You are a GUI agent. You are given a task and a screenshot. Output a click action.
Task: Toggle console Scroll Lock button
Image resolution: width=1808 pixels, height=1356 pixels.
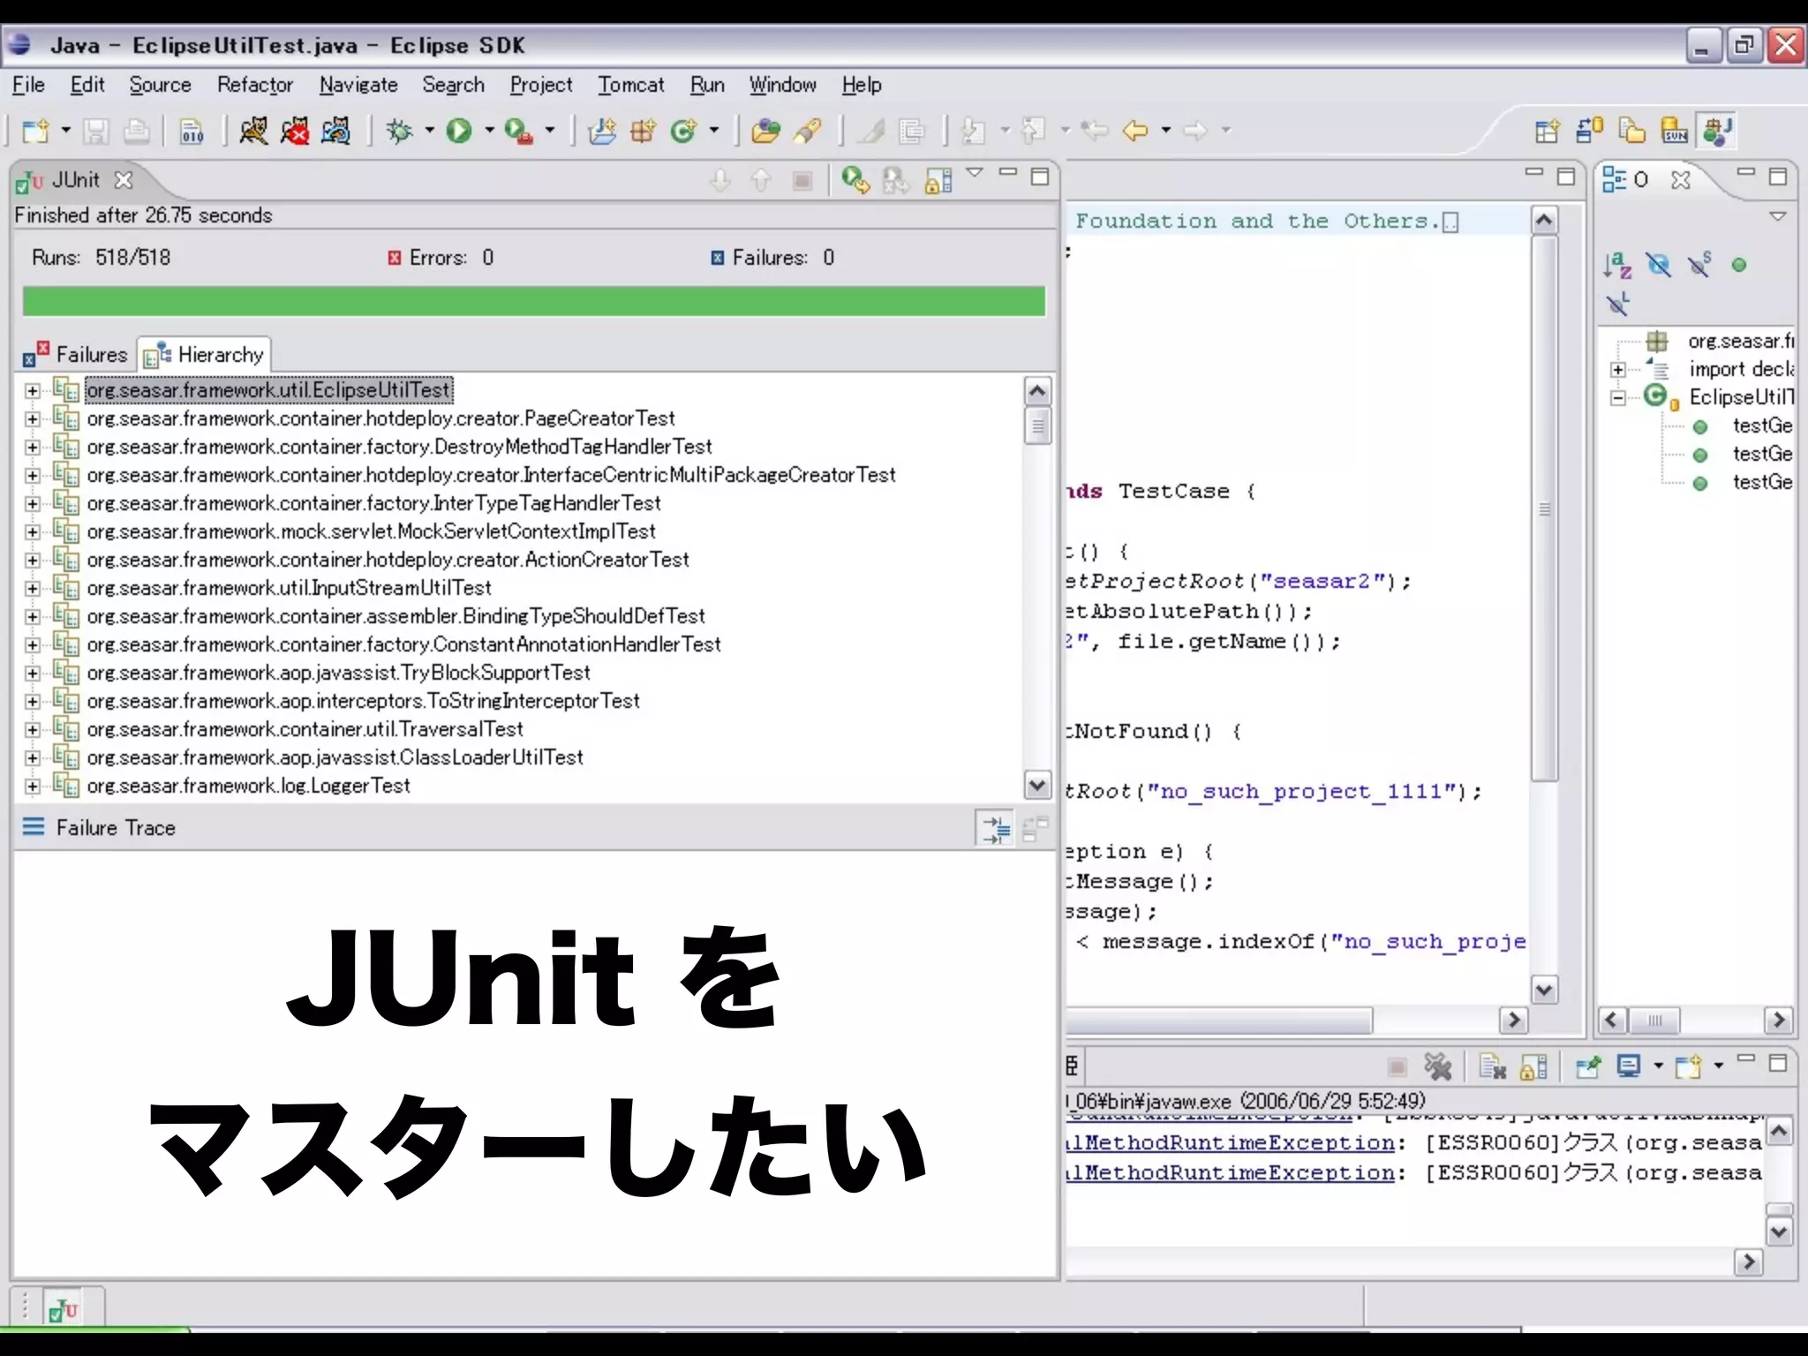[x=1533, y=1066]
